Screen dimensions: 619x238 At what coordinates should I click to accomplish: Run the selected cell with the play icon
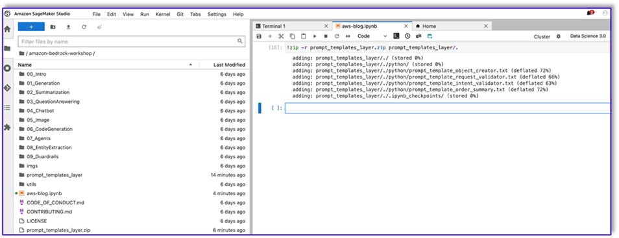pyautogui.click(x=315, y=36)
